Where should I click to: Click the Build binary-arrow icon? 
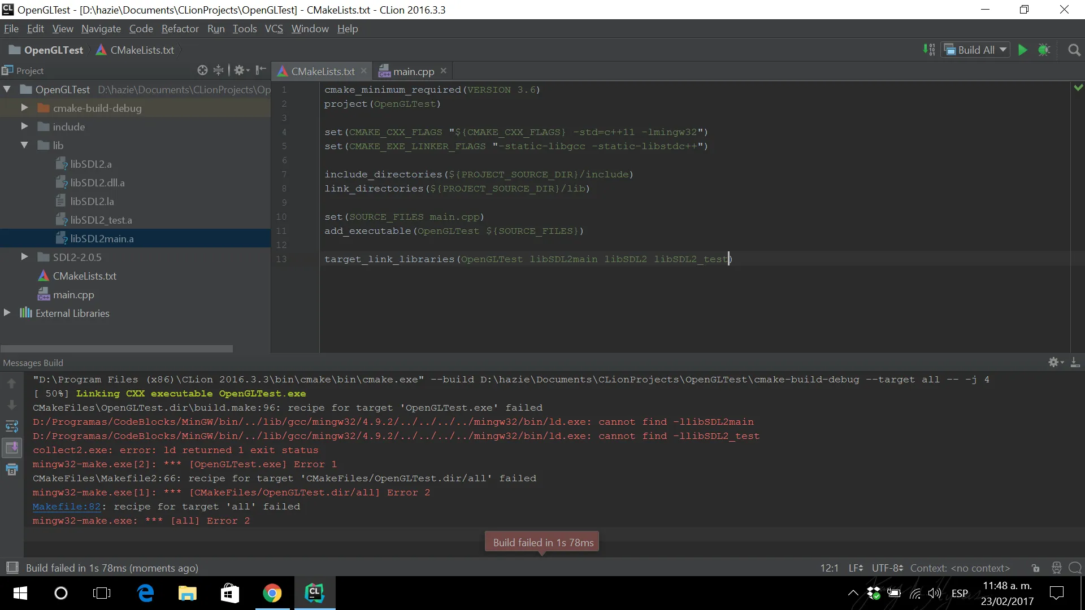[x=928, y=50]
